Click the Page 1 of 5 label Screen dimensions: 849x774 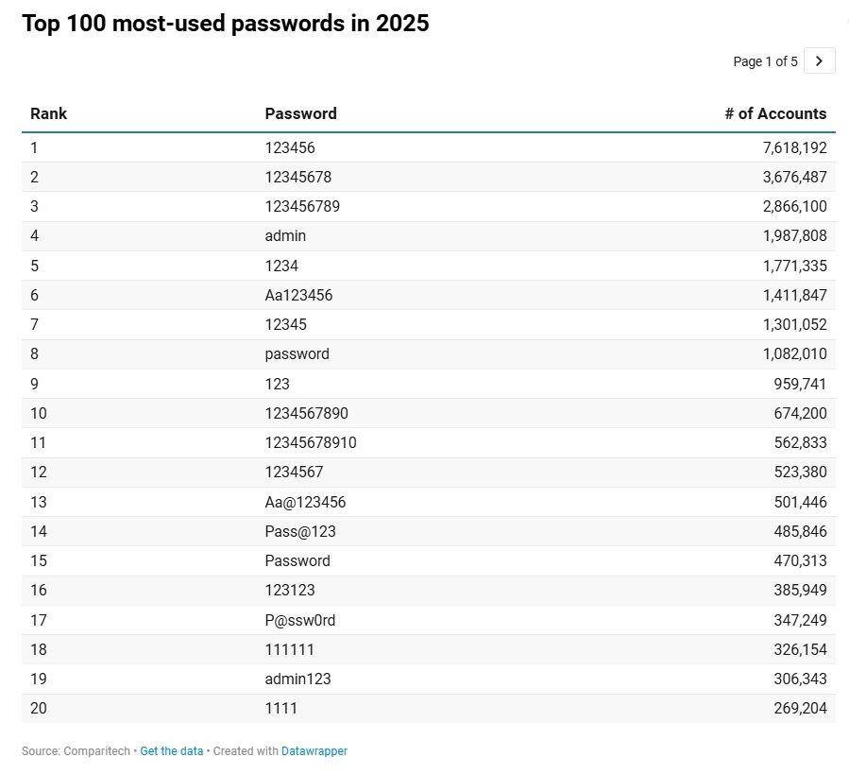[767, 60]
